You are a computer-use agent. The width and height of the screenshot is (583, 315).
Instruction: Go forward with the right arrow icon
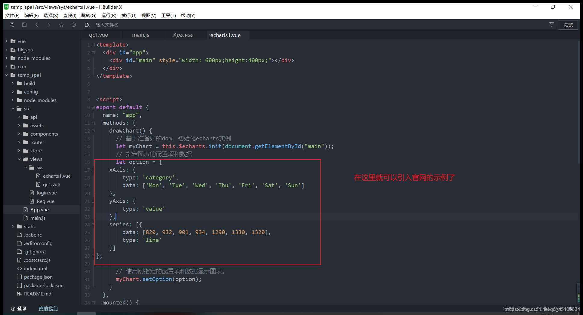tap(49, 25)
